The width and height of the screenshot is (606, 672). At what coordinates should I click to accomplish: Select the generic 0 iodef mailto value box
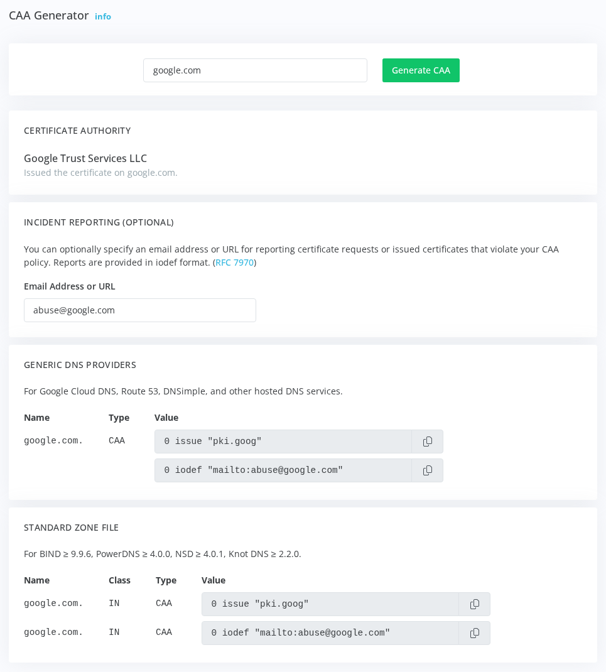283,470
